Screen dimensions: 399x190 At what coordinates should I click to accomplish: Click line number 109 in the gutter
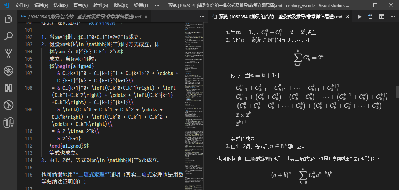[x=29, y=110]
